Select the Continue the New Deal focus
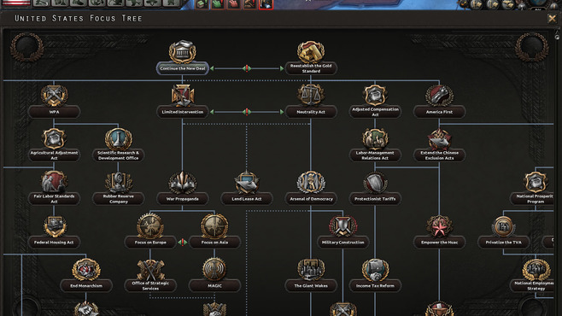 pyautogui.click(x=183, y=57)
